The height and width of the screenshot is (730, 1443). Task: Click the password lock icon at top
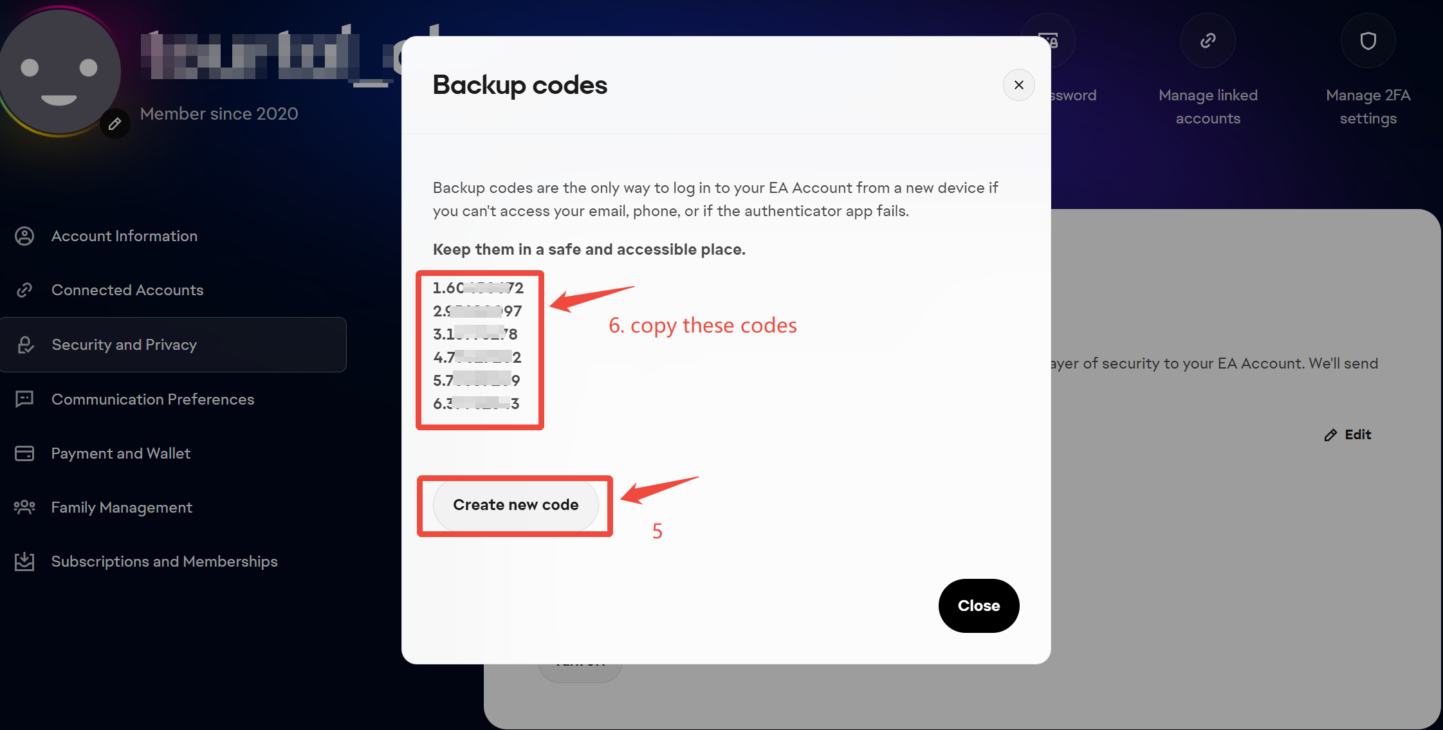[1049, 39]
